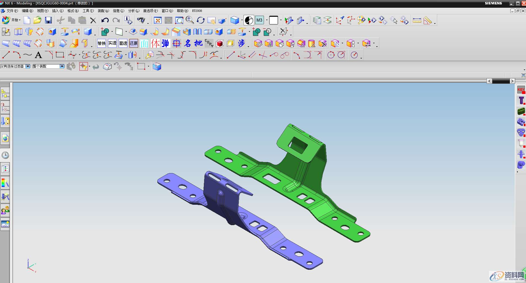Select the Text 'A' curve tool
This screenshot has height=283, width=526.
point(38,55)
